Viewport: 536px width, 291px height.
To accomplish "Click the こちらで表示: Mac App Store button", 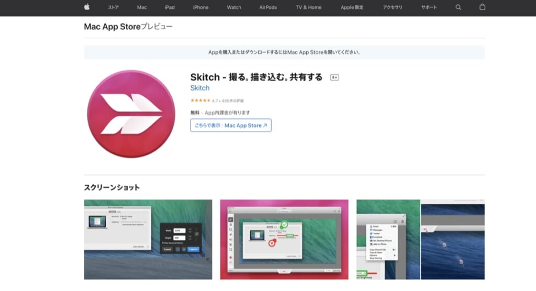I will pyautogui.click(x=231, y=125).
